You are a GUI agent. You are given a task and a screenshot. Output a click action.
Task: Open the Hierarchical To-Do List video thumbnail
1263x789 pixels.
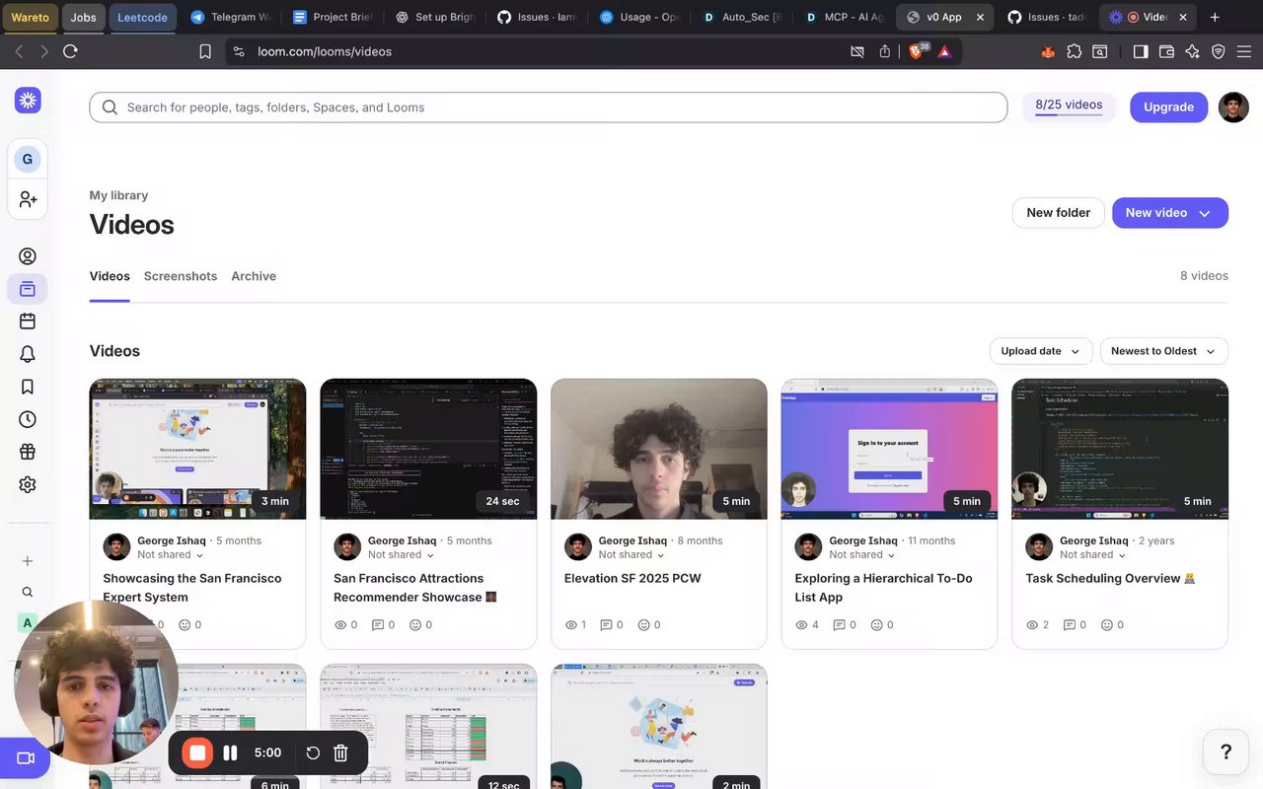click(889, 449)
